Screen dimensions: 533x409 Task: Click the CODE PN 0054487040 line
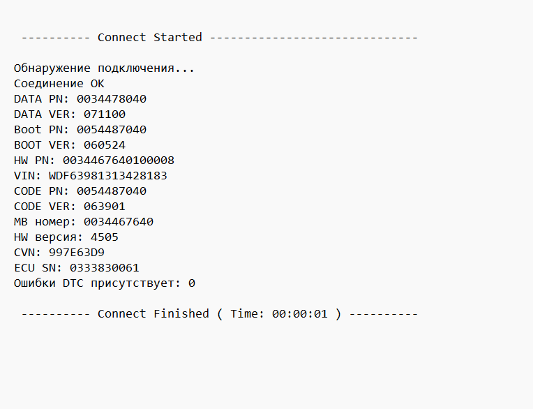click(80, 191)
